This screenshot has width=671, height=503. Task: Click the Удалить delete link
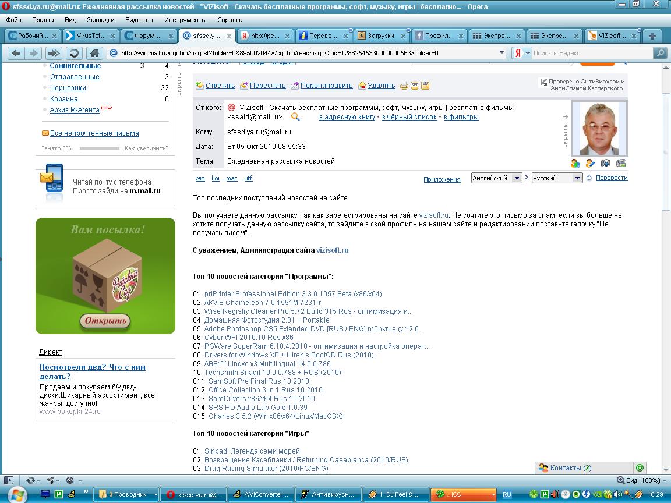click(382, 86)
